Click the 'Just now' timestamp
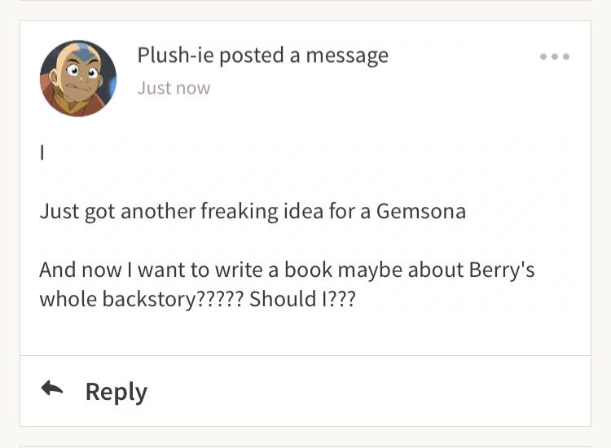 point(174,88)
